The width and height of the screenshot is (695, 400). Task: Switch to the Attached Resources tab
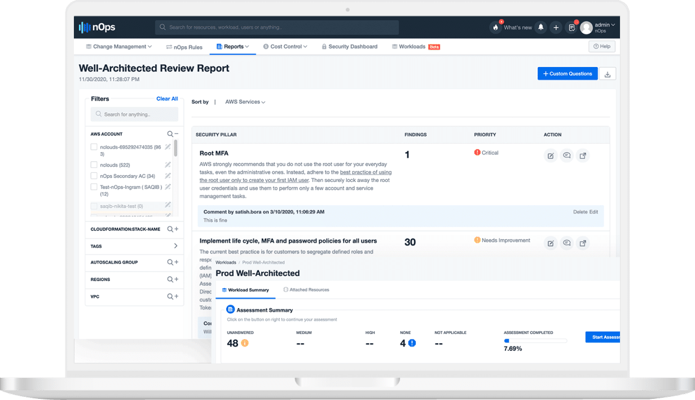(x=306, y=290)
